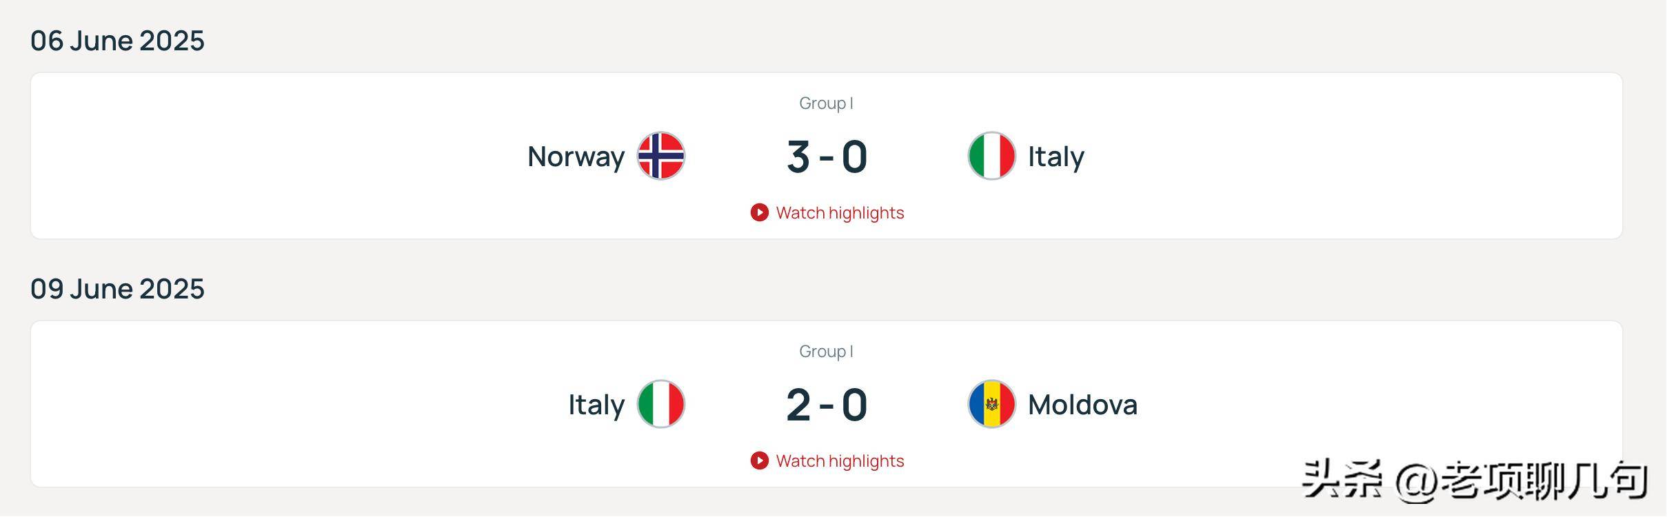Click the Italy team name on 09 June

(596, 405)
